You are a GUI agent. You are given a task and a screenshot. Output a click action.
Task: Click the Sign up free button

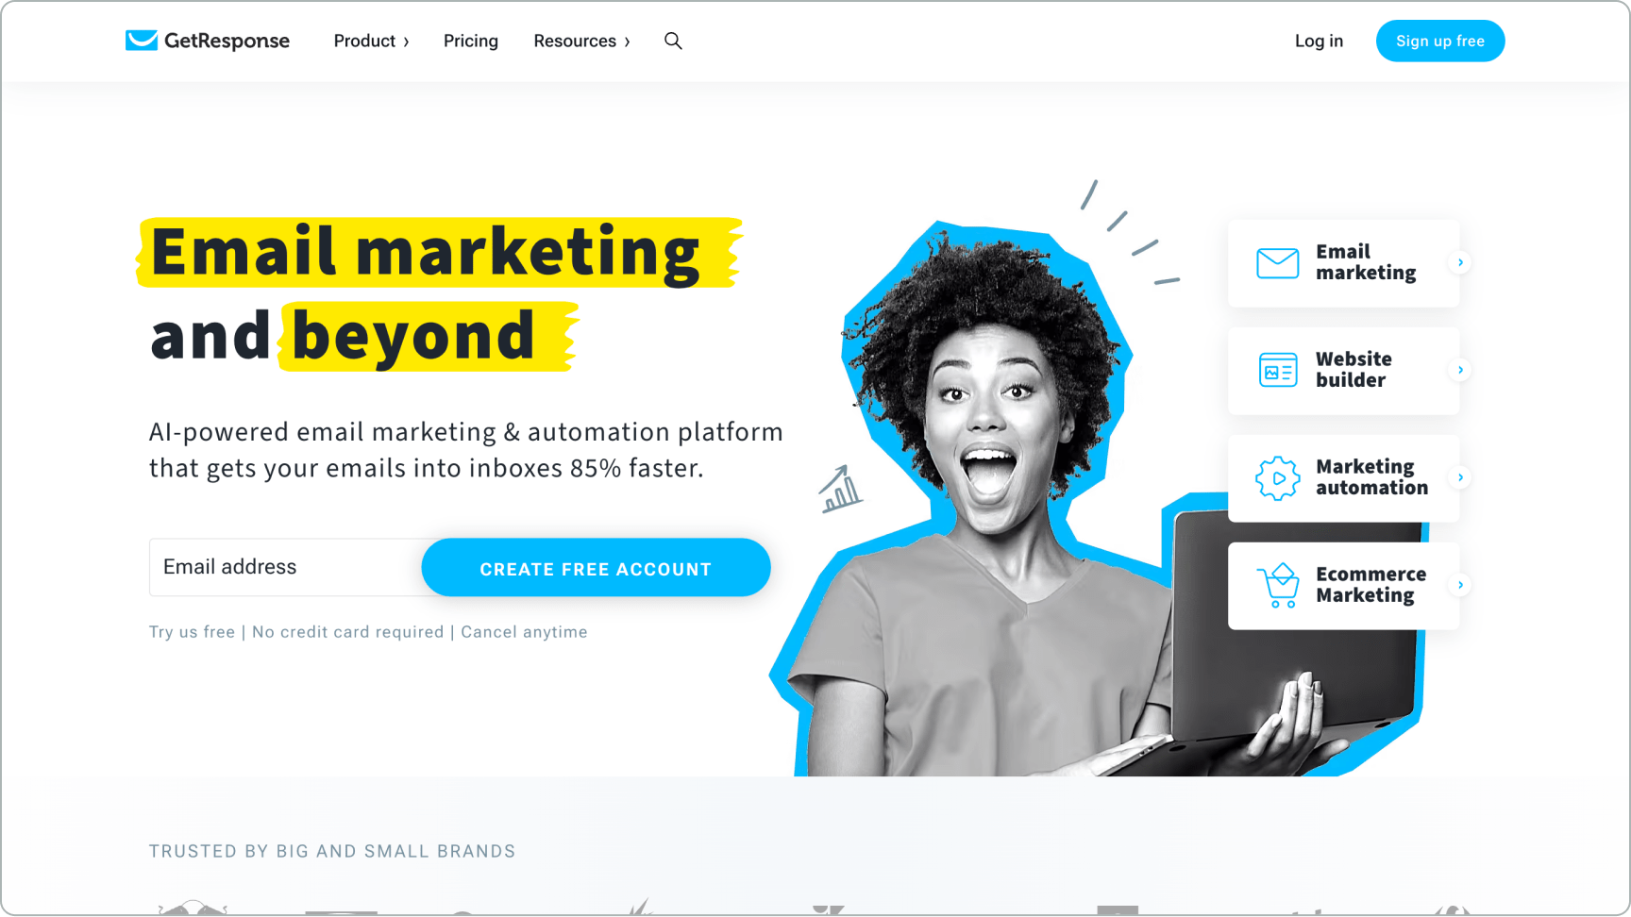pyautogui.click(x=1440, y=41)
